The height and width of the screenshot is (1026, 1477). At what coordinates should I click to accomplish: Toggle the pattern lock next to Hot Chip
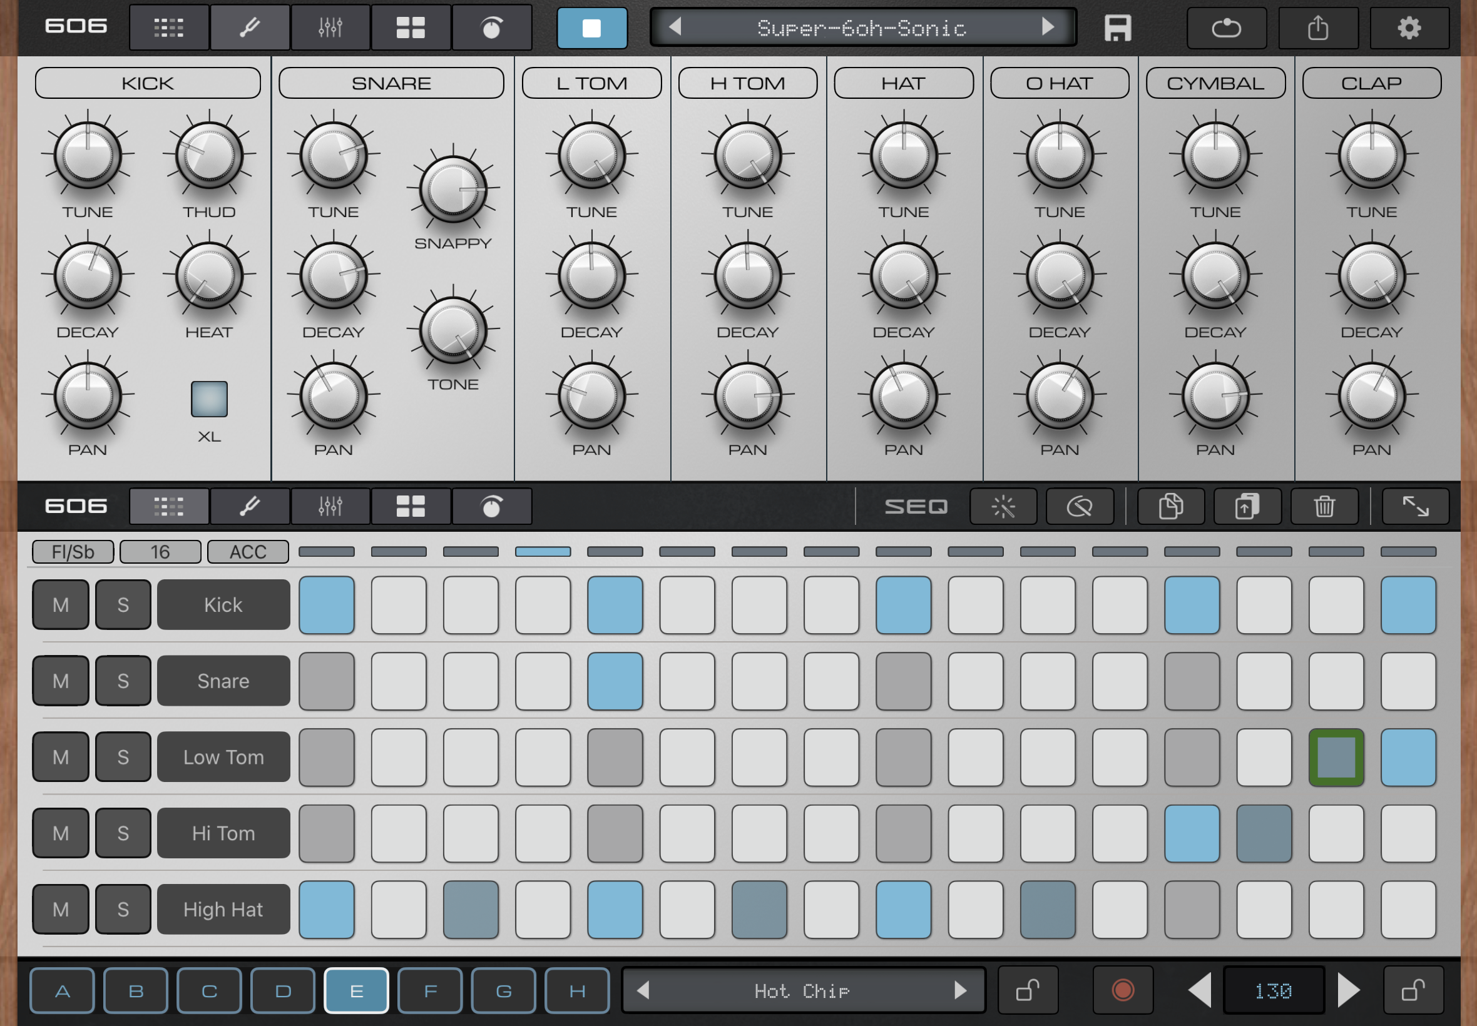click(x=1028, y=990)
